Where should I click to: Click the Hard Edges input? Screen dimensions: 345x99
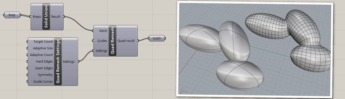click(x=44, y=62)
